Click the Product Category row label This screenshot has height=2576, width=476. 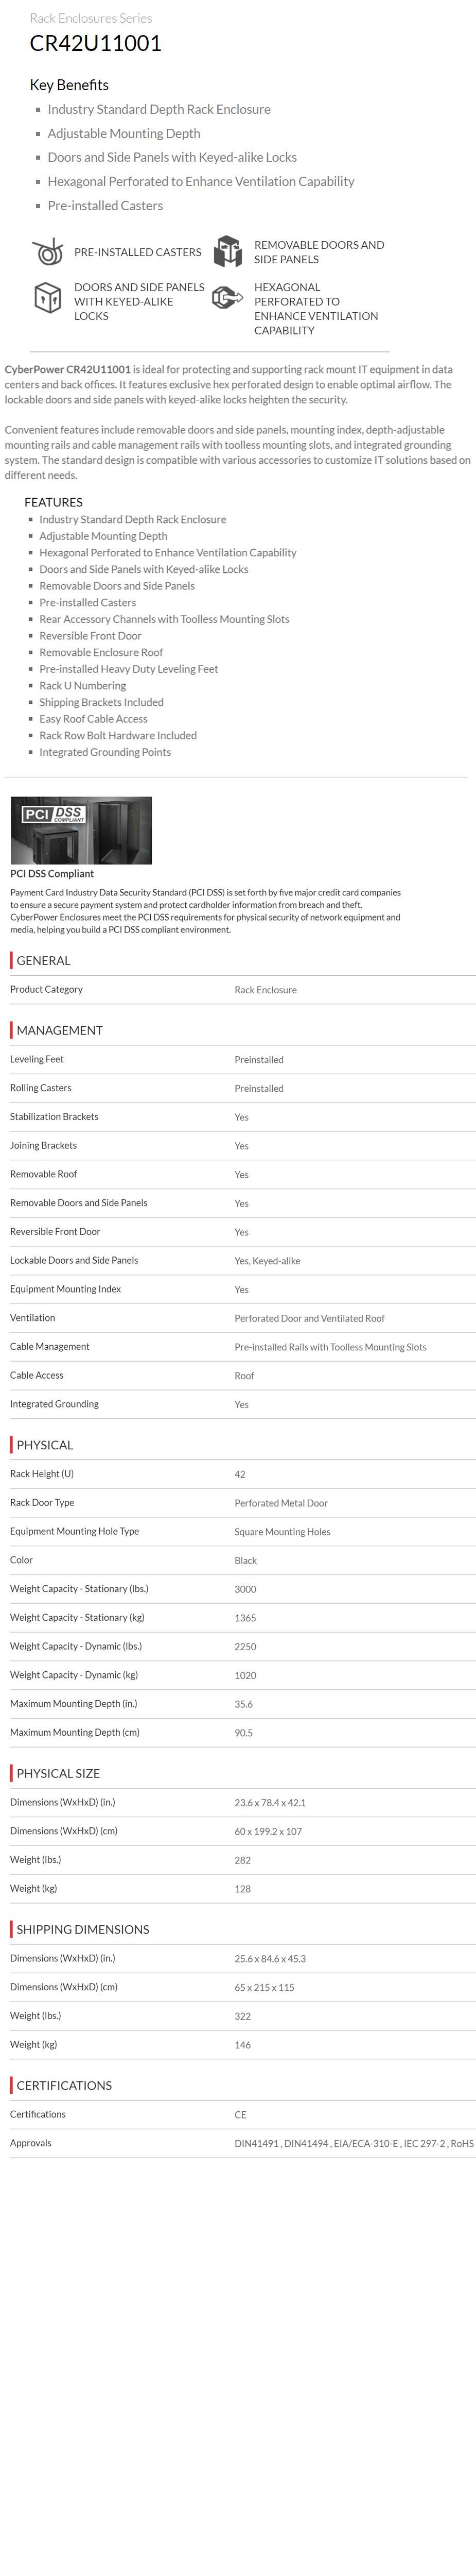click(x=46, y=989)
